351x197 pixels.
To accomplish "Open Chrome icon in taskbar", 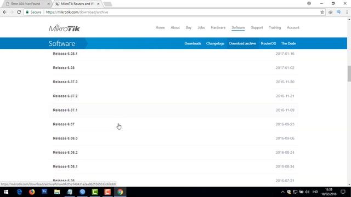I will 120,192.
